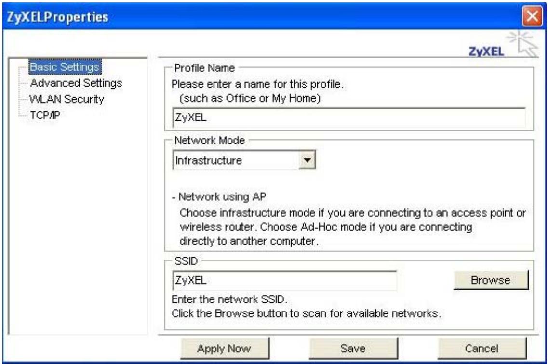Viewport: 549px width, 364px height.
Task: Browse for available networks
Action: coord(491,280)
